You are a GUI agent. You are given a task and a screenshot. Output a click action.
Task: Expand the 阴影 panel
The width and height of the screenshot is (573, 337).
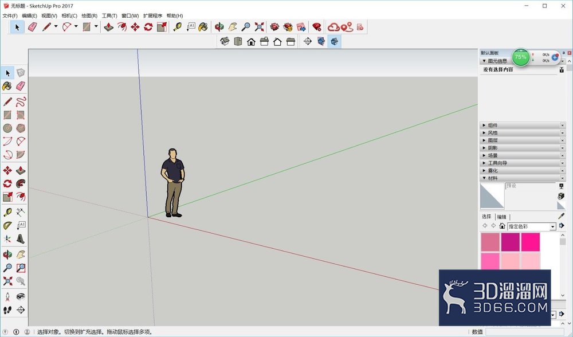click(x=523, y=148)
